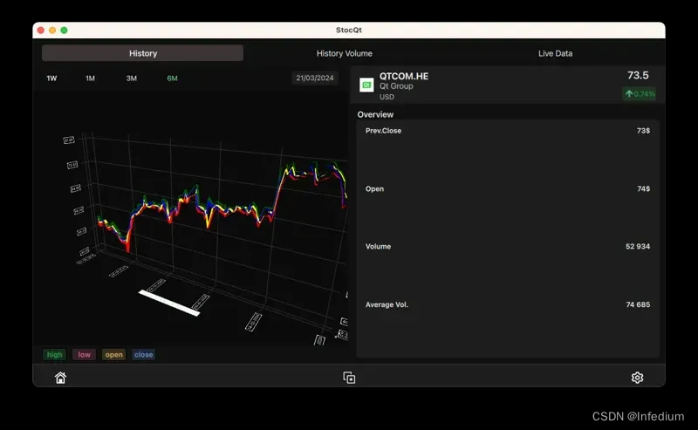The height and width of the screenshot is (430, 698).
Task: Click the USD currency label
Action: (x=387, y=97)
